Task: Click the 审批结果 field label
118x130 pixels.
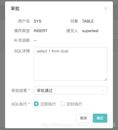Action: 19,91
